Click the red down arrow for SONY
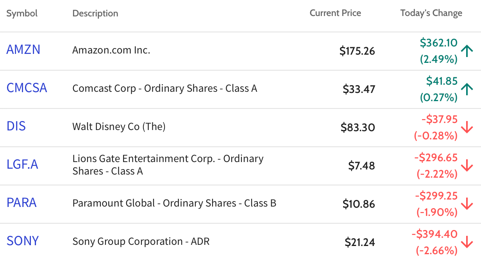The height and width of the screenshot is (262, 481). (x=467, y=242)
